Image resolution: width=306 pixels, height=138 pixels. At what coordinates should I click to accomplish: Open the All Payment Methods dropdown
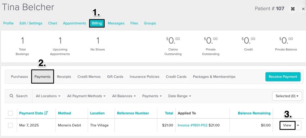click(86, 96)
